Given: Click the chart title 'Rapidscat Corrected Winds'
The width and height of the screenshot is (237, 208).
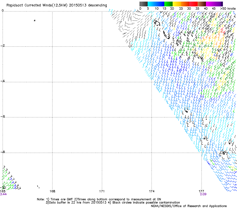Looking at the screenshot, I should click(x=29, y=5).
